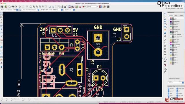Open the Window menu
Viewport: 185px width, 104px height.
[x=62, y=1]
